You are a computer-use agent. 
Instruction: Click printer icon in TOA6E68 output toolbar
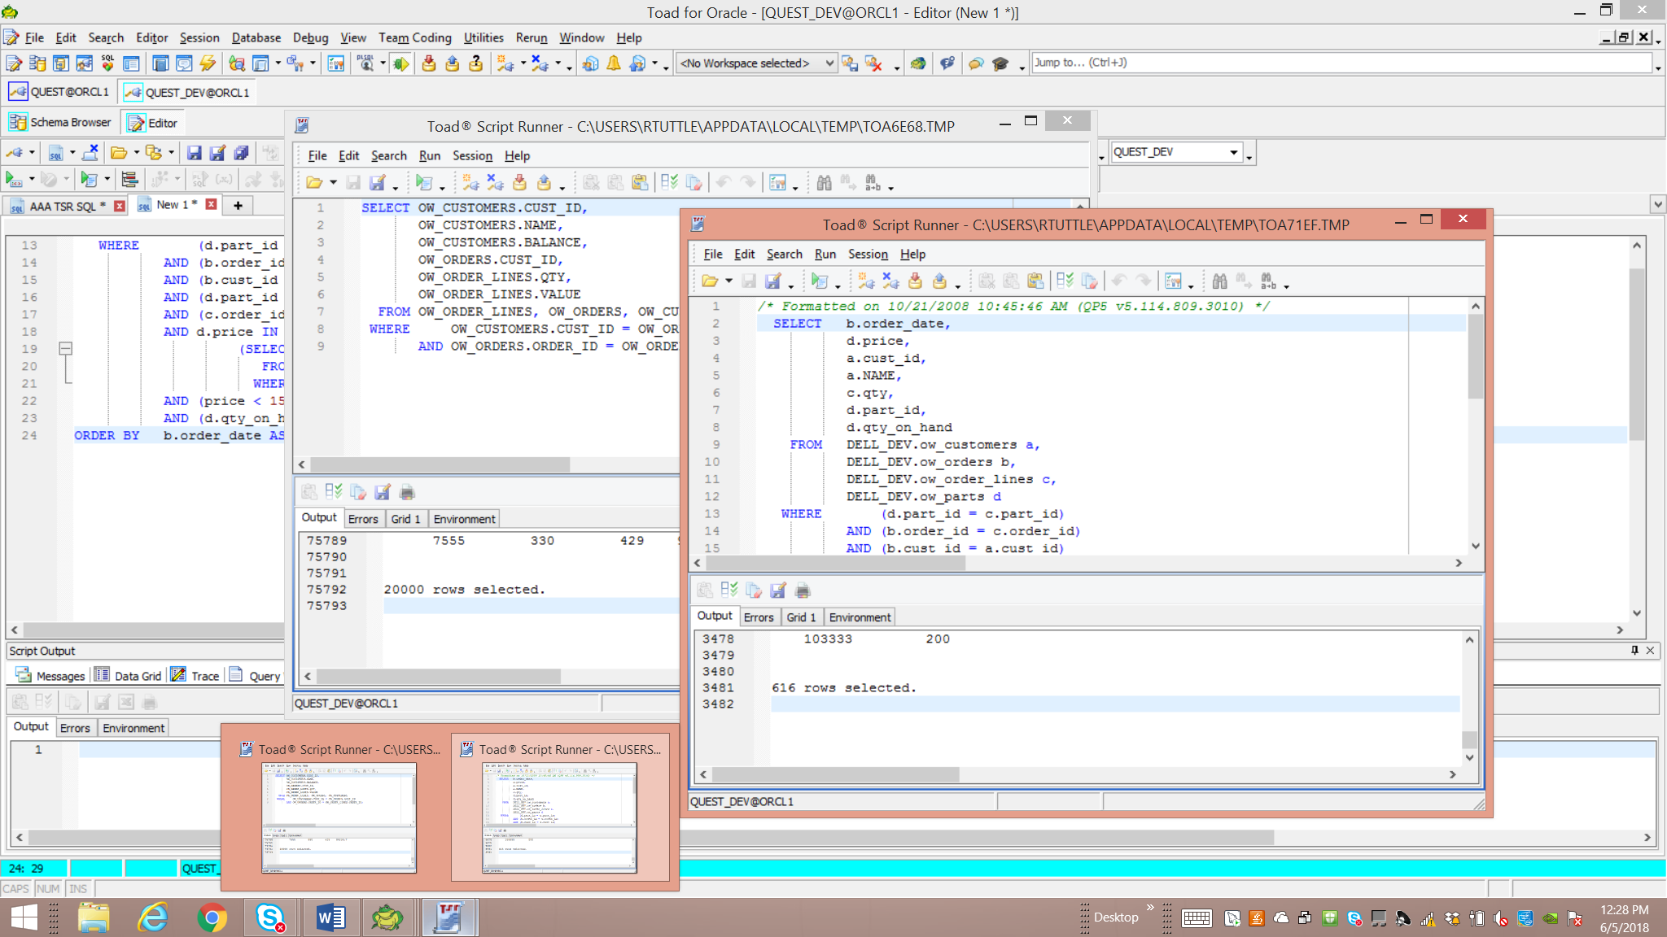(x=407, y=492)
